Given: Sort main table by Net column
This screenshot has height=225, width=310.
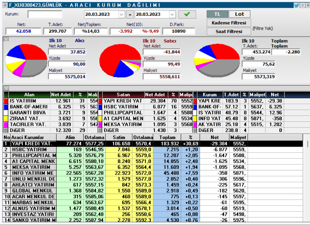Looking at the screenshot, I should [x=214, y=137].
